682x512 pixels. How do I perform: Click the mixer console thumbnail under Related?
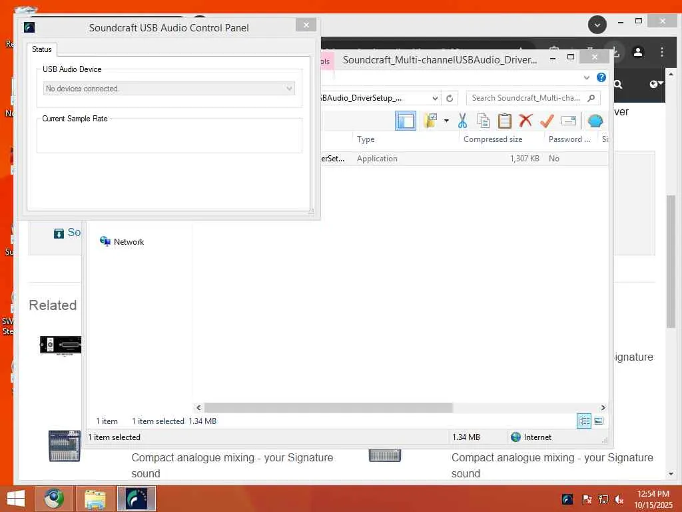pyautogui.click(x=65, y=446)
